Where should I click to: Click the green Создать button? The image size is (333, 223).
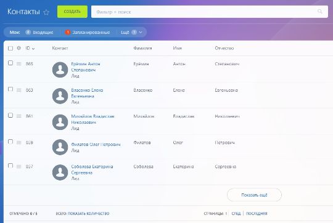[x=72, y=12]
